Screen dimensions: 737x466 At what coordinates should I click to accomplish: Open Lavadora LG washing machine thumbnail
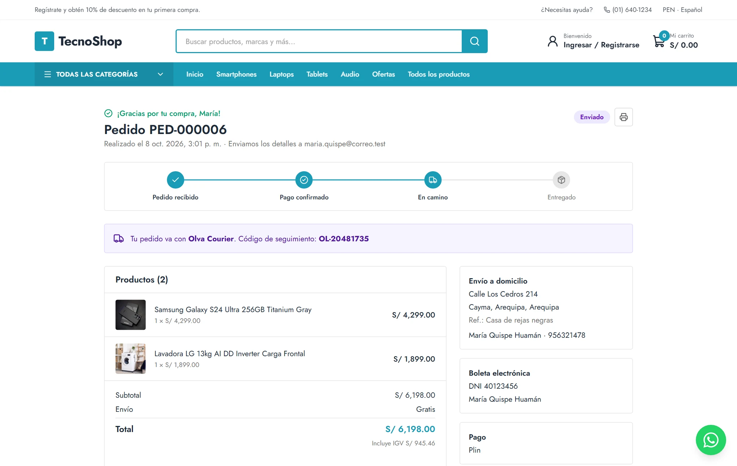pyautogui.click(x=130, y=359)
